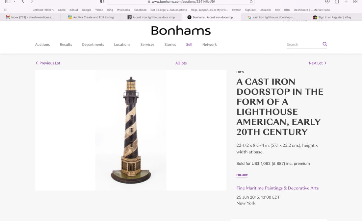362x221 pixels.
Task: Click the Privacy Report shield icon
Action: 102,2
